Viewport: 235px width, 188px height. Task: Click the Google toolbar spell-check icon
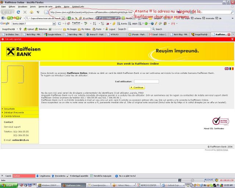[86, 23]
